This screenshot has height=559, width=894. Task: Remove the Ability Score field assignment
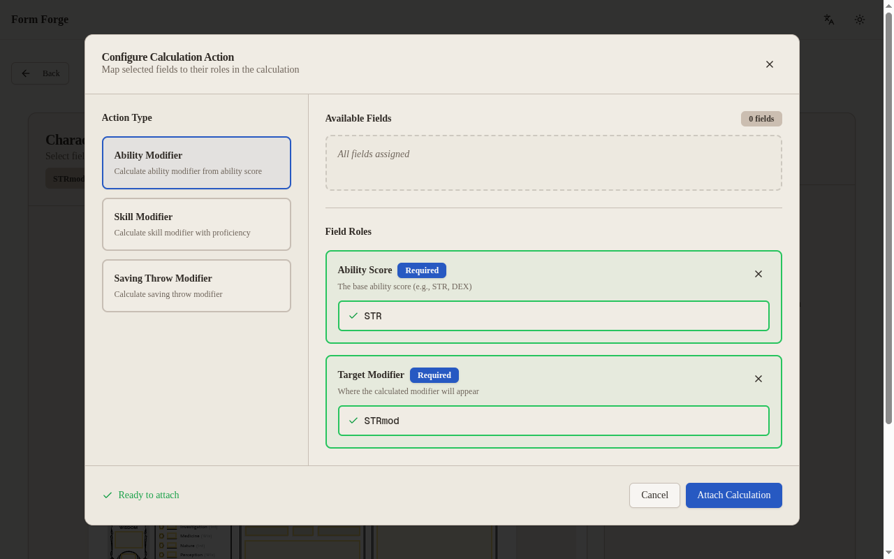[x=759, y=274]
